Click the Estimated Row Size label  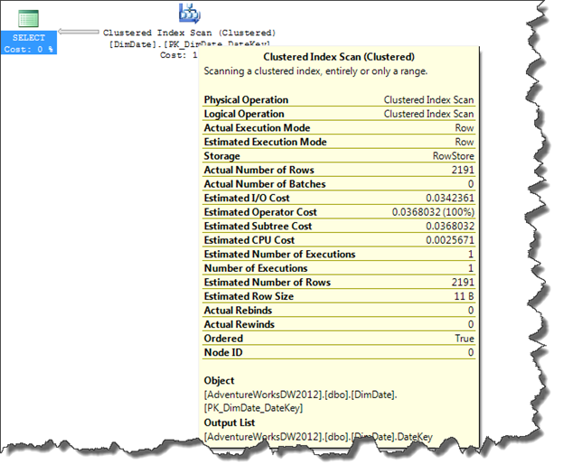(249, 296)
